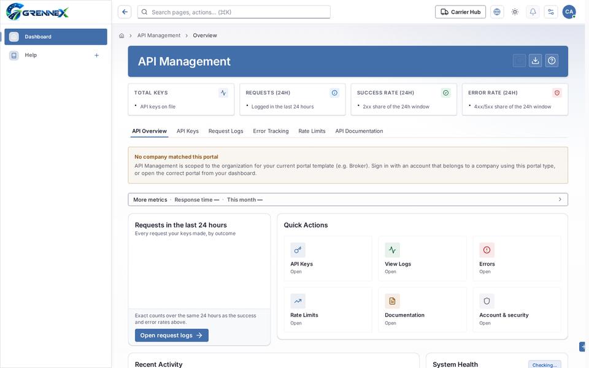The width and height of the screenshot is (589, 368).
Task: Open Dashboard in the sidebar
Action: (56, 37)
